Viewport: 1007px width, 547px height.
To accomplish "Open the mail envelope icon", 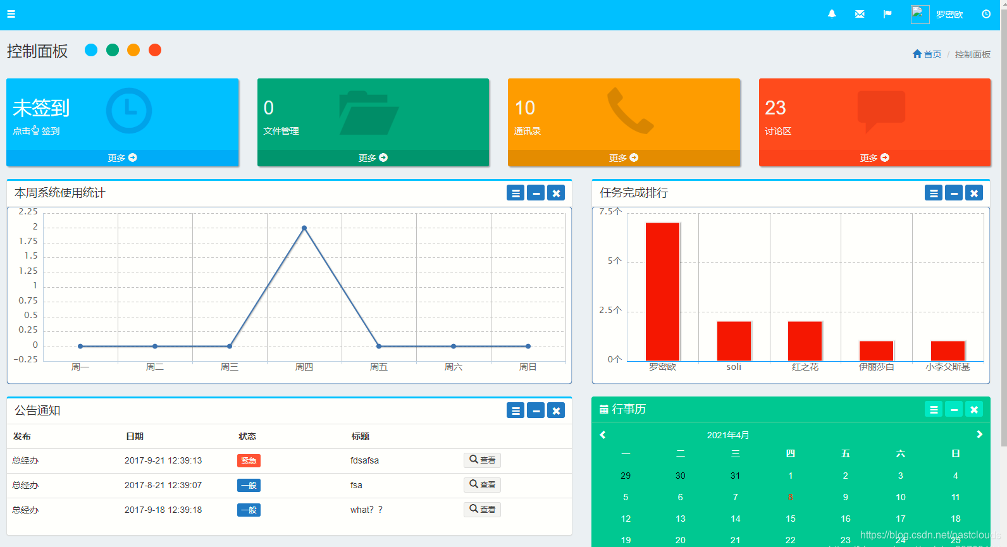I will [860, 14].
